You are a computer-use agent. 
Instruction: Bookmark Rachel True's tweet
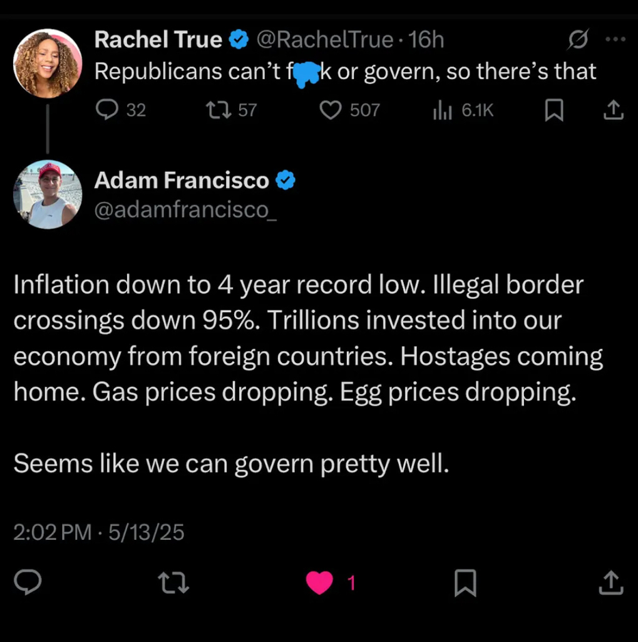[x=553, y=111]
